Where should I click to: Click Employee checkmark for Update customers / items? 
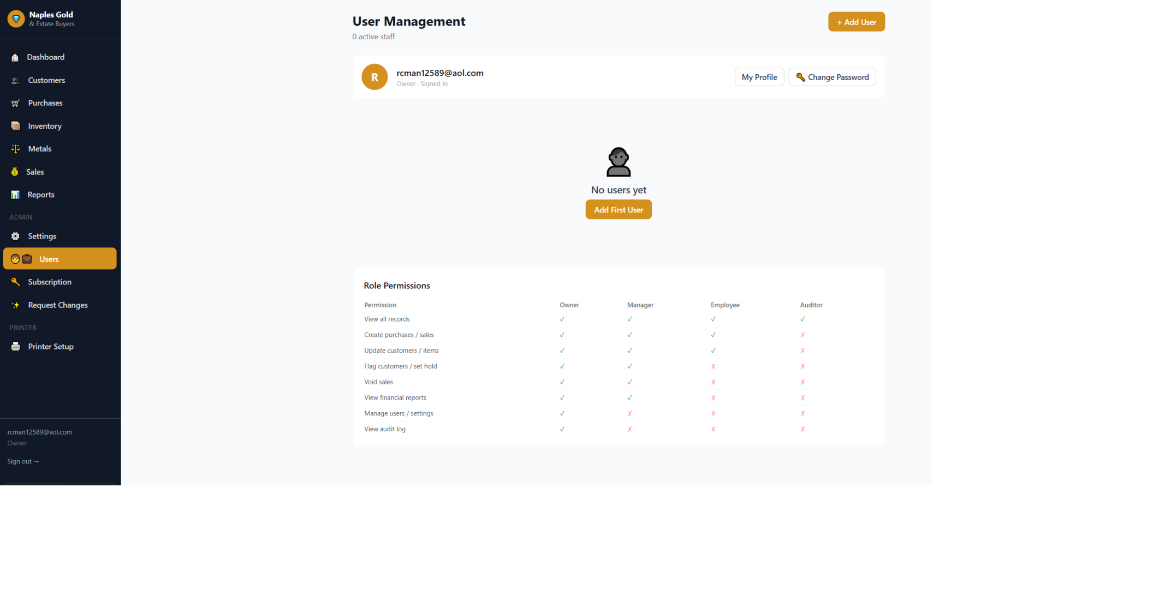point(713,351)
